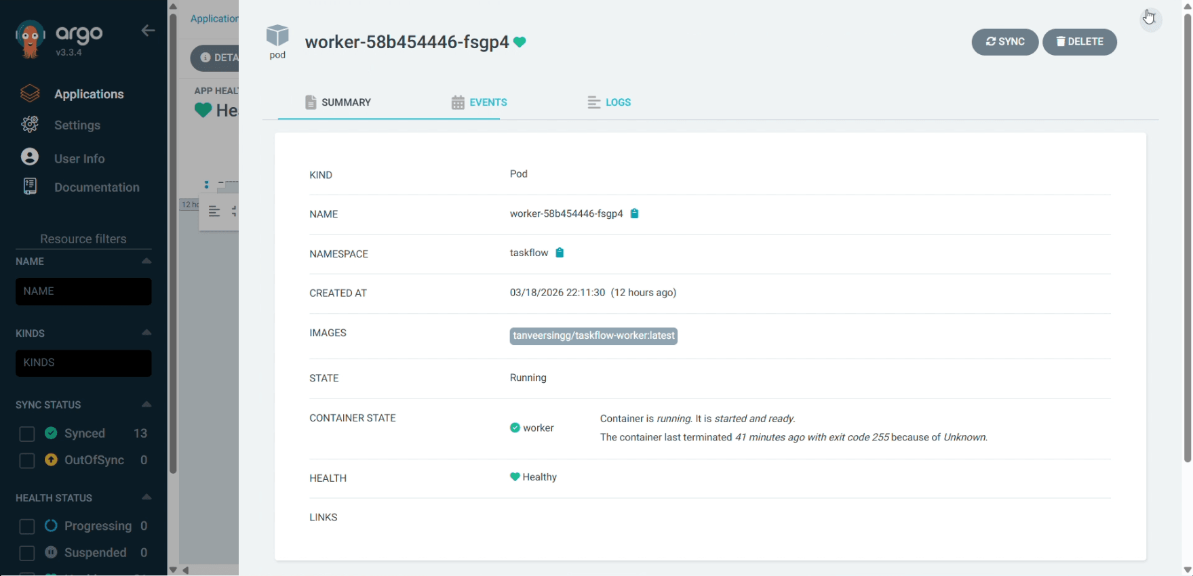This screenshot has height=576, width=1193.
Task: Click the partially hidden DETAILS button
Action: pyautogui.click(x=214, y=58)
